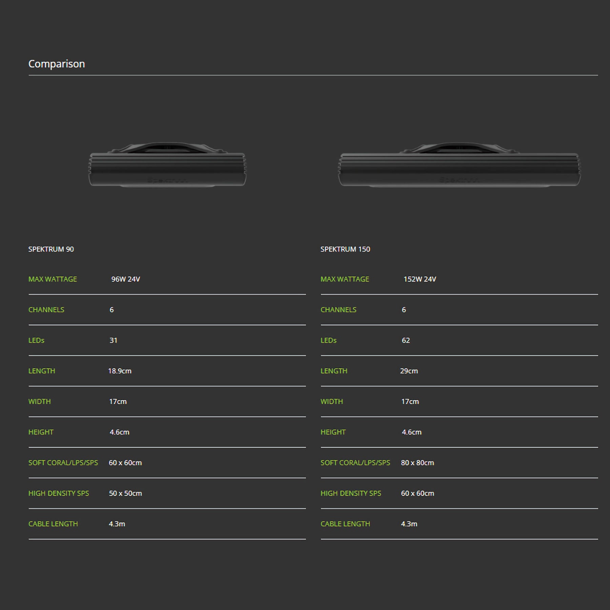610x610 pixels.
Task: Click the 29cm length value
Action: pos(409,371)
